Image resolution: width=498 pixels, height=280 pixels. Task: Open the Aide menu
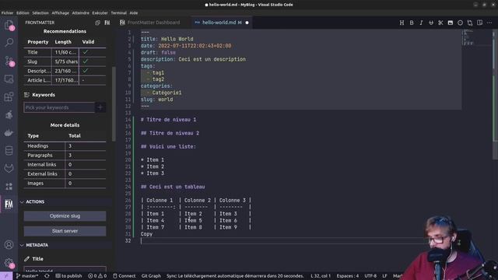point(134,13)
